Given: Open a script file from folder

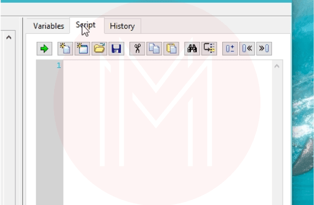Looking at the screenshot, I should coord(99,49).
